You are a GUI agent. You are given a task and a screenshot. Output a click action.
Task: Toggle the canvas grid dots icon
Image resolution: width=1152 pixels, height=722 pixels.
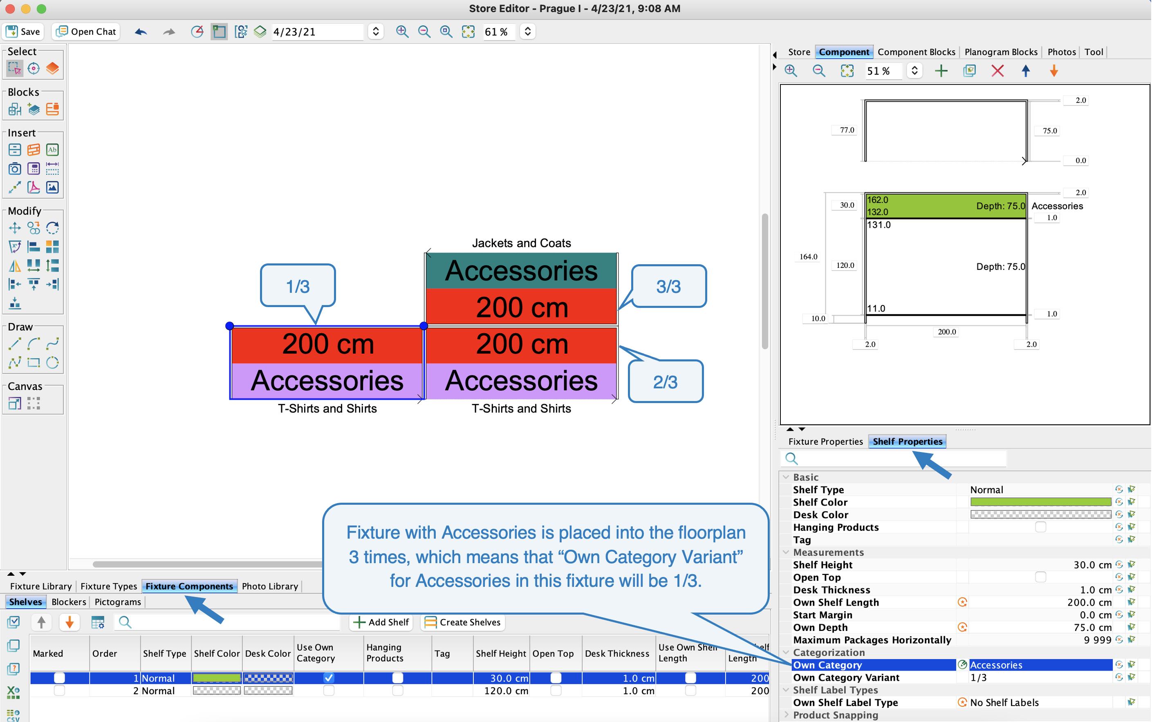pyautogui.click(x=34, y=403)
